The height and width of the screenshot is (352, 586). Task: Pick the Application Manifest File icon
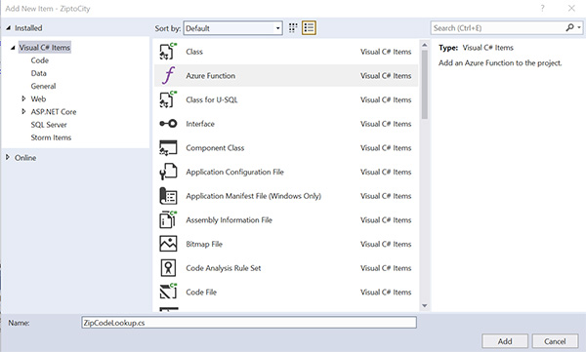168,196
